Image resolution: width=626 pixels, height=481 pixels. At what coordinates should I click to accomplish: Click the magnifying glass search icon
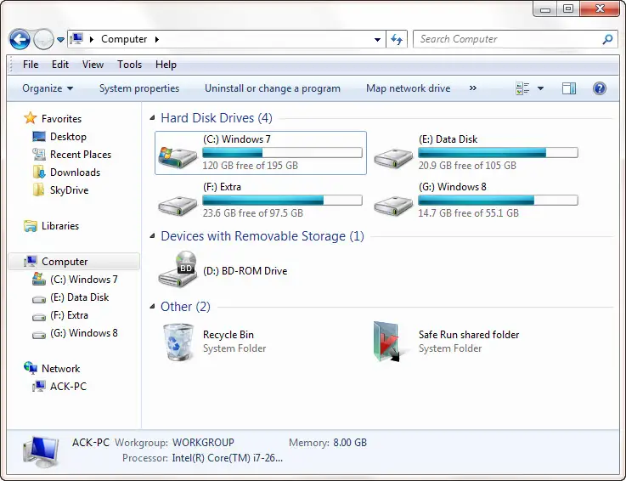coord(607,39)
